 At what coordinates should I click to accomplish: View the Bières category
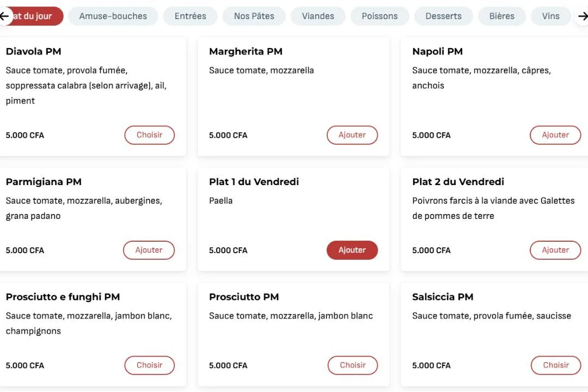click(501, 16)
